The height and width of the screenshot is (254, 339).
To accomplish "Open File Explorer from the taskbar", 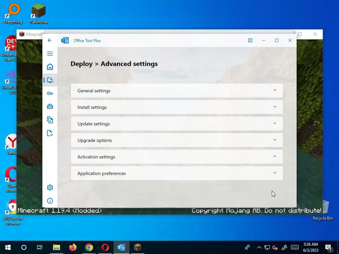I will pos(56,247).
